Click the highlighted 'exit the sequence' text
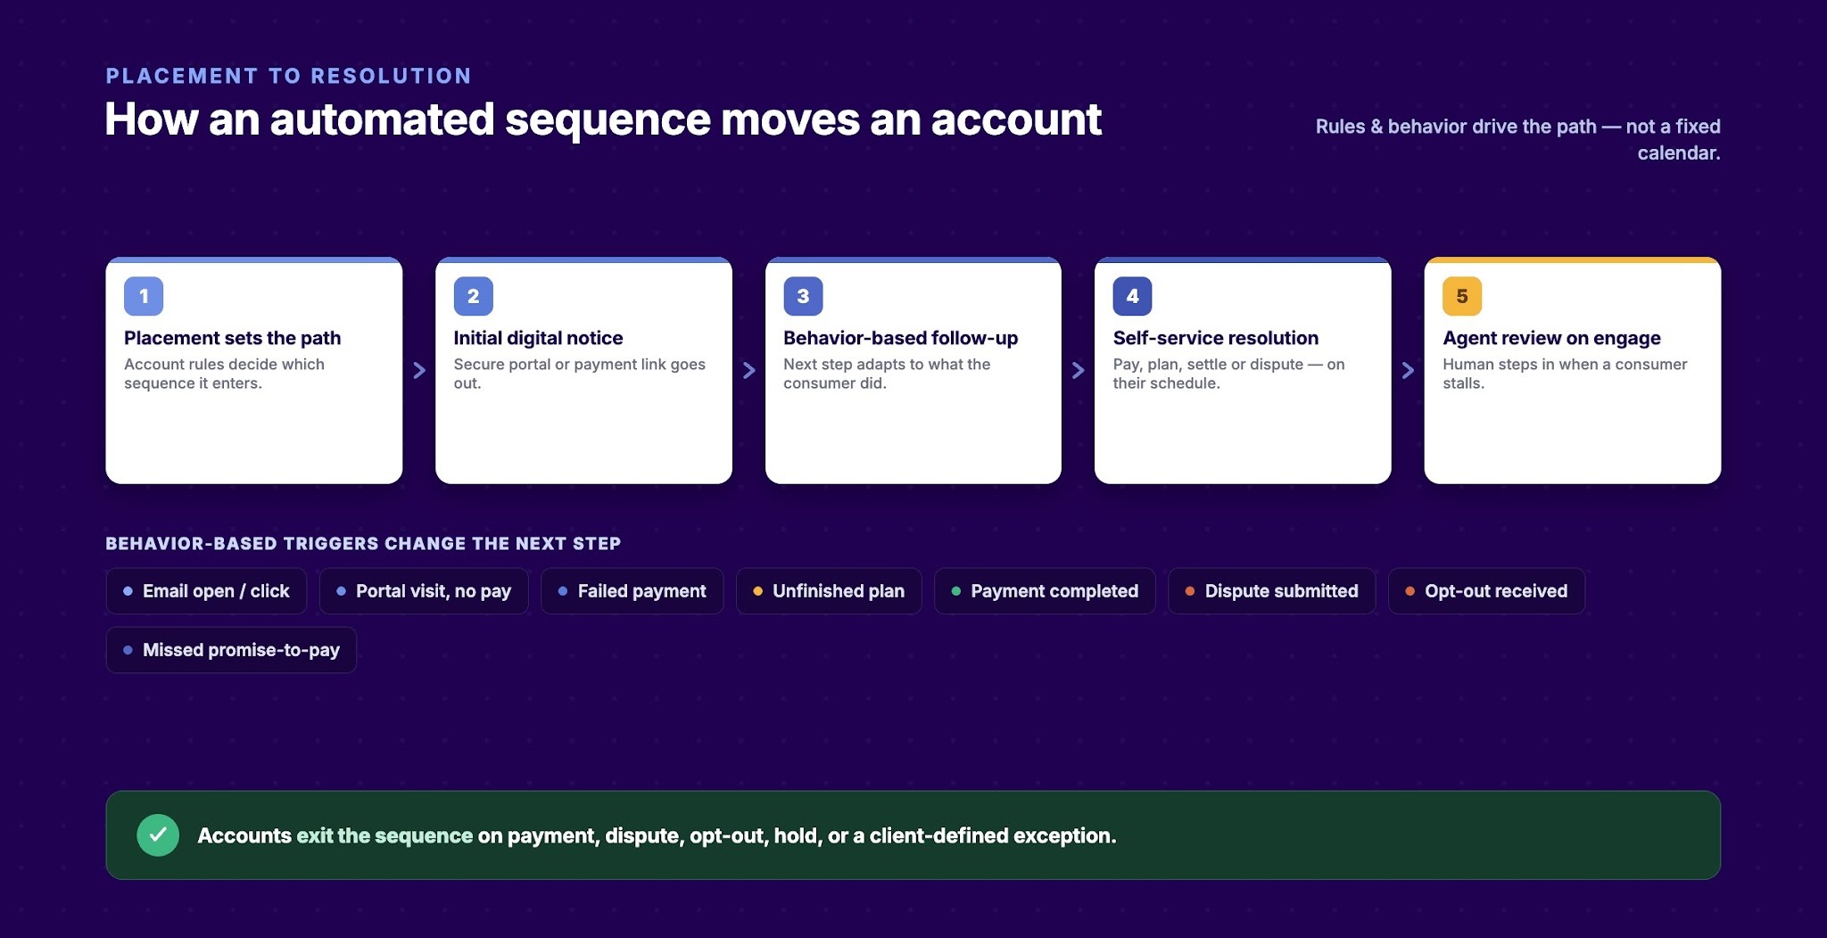Image resolution: width=1827 pixels, height=938 pixels. tap(384, 835)
